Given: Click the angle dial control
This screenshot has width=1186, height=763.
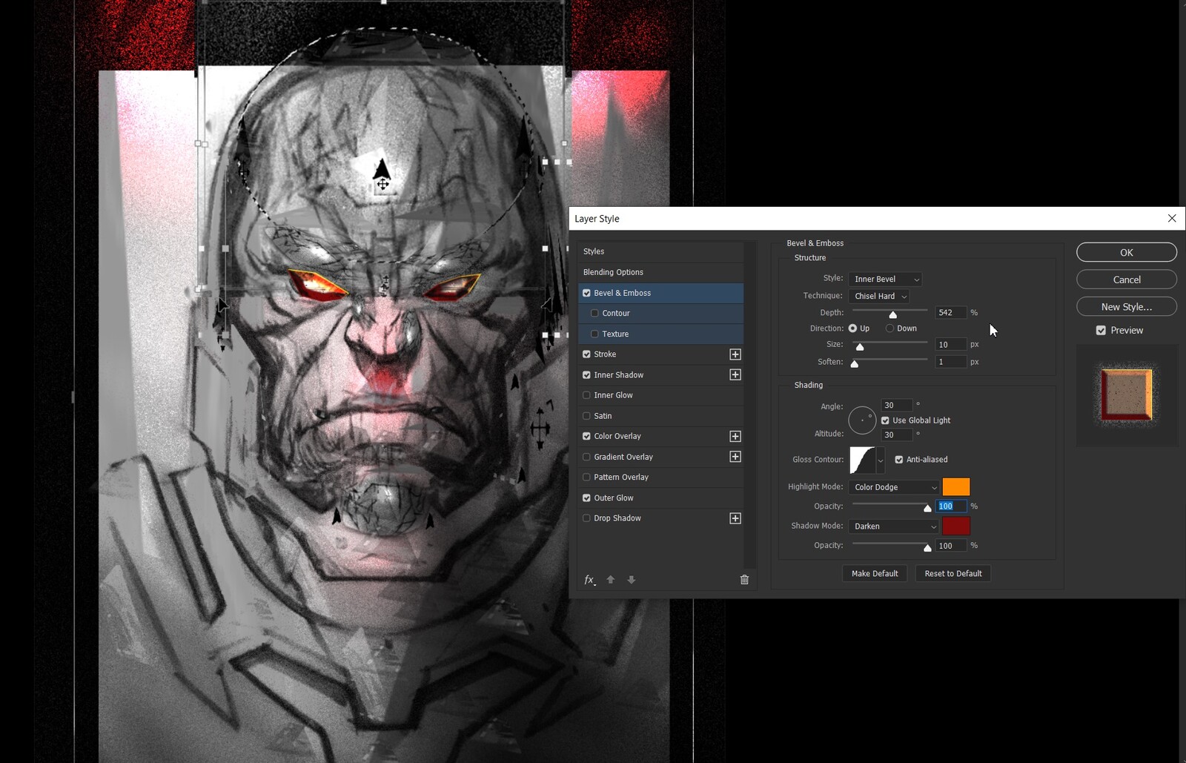Looking at the screenshot, I should (x=862, y=420).
